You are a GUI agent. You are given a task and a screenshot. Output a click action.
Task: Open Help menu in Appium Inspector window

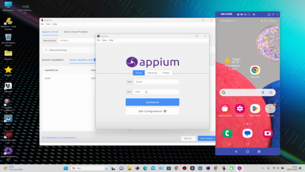(x=55, y=24)
